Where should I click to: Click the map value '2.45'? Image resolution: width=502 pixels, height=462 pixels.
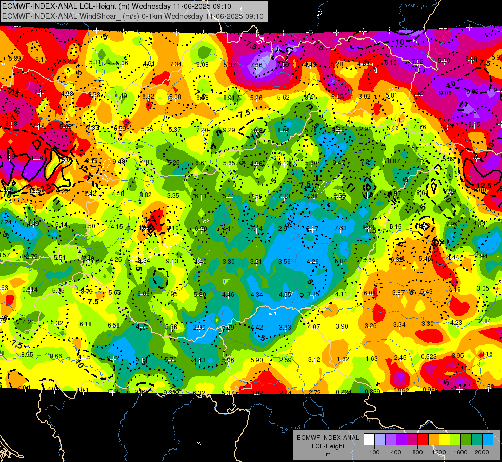tap(400, 358)
